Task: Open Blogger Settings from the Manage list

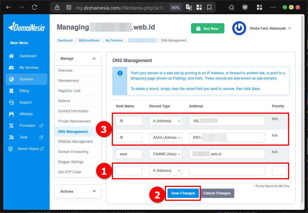Action: click(71, 162)
